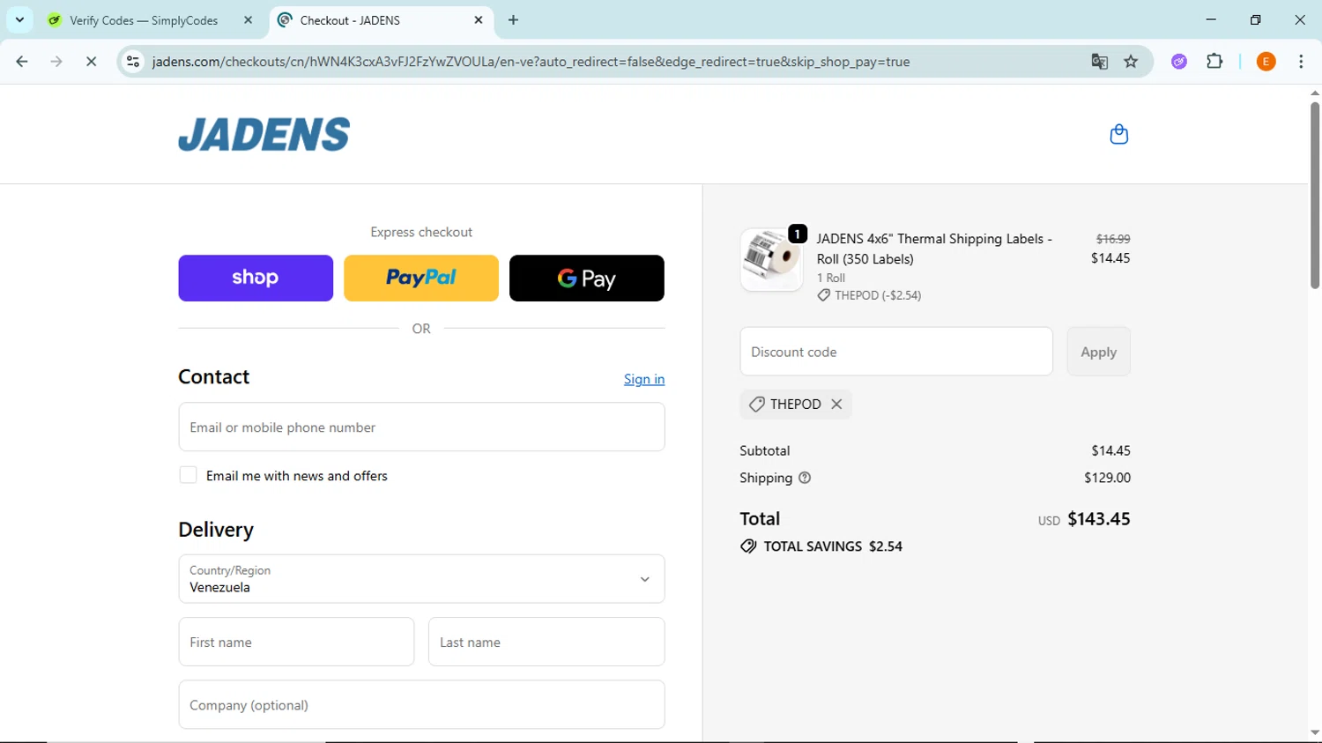Screen dimensions: 1322x743
Task: Open the profile avatar E menu
Action: point(1266,62)
